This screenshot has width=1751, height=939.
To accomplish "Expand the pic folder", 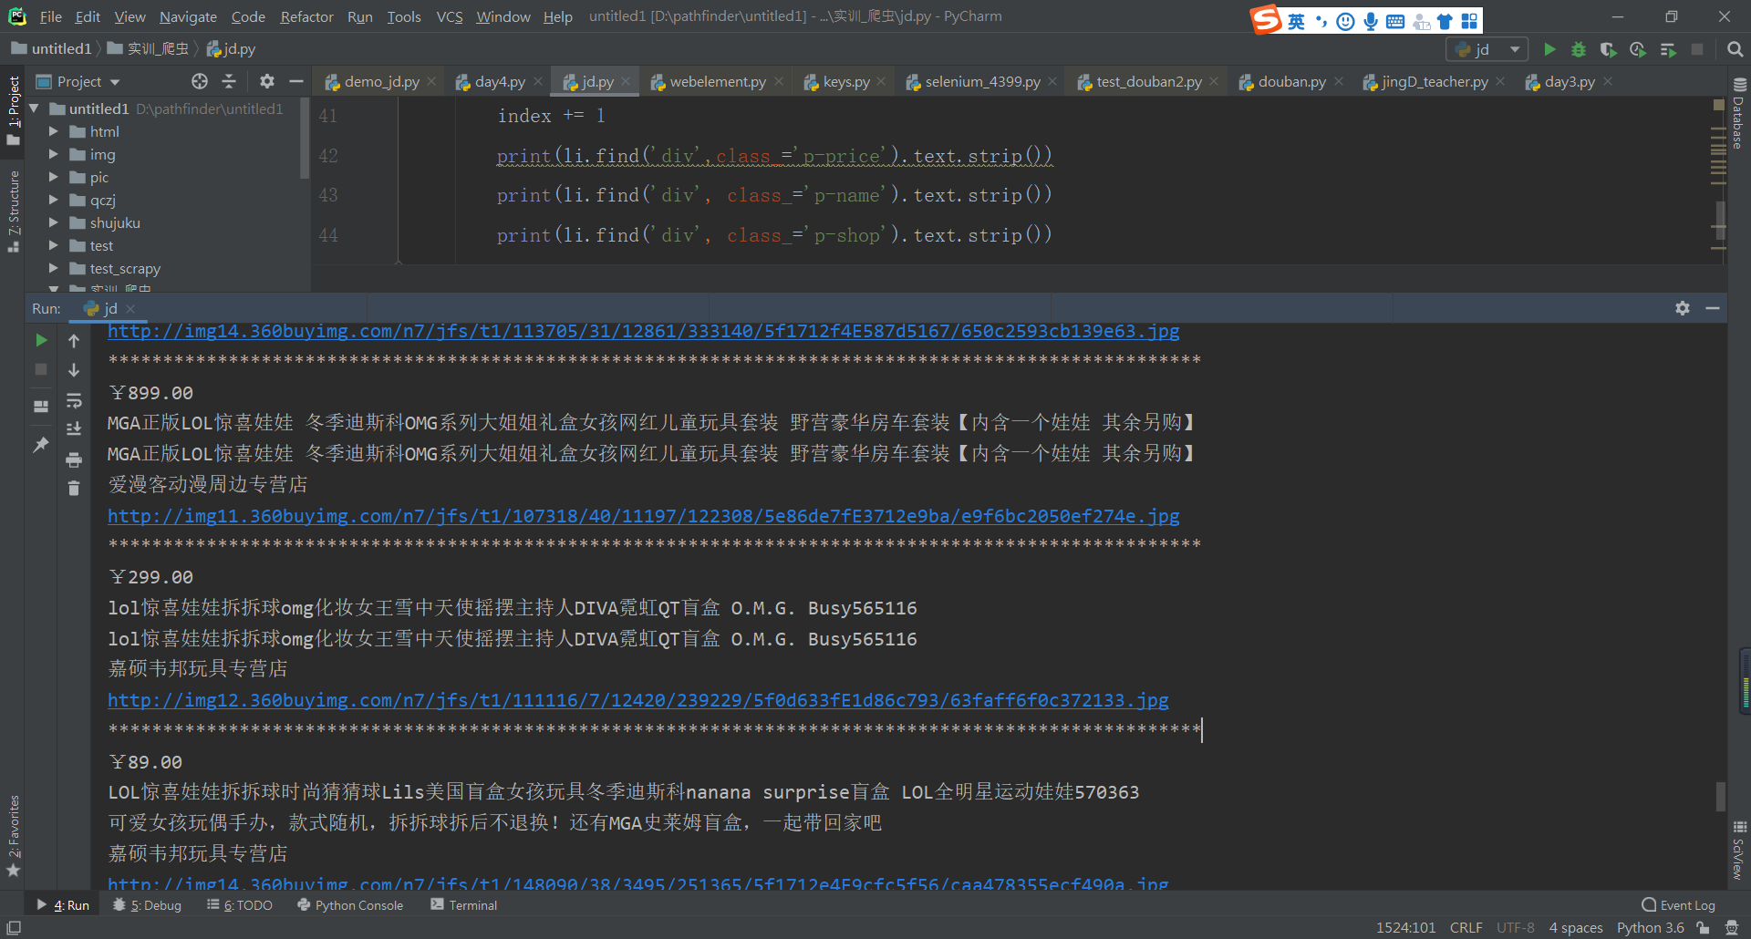I will coord(54,177).
